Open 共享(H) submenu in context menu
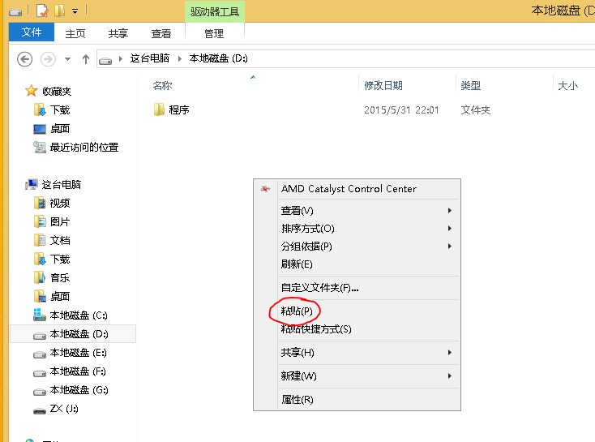This screenshot has width=595, height=442. 357,353
